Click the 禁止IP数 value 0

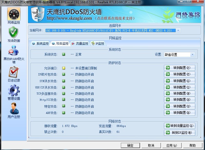(x=63, y=132)
